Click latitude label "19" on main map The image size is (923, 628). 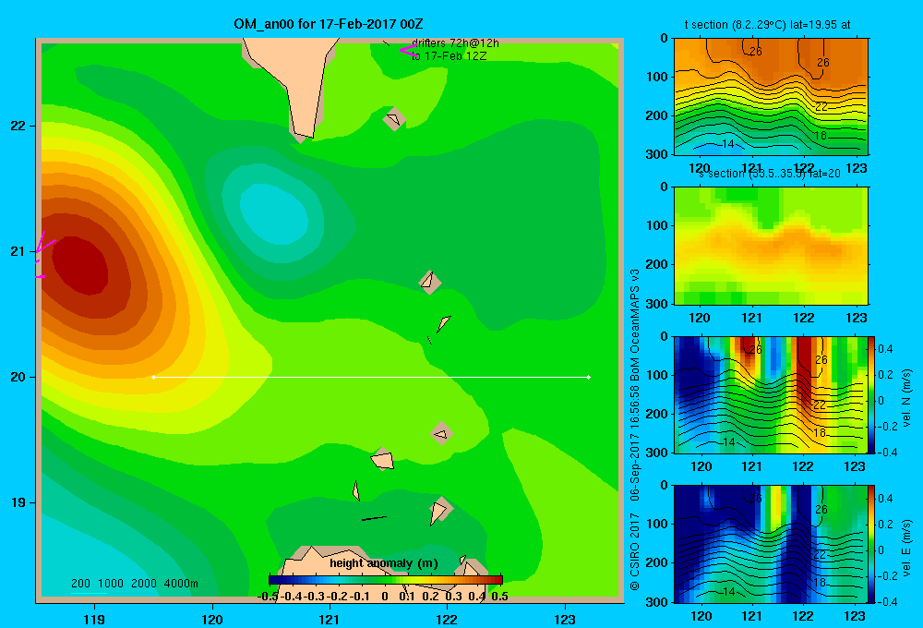(x=18, y=502)
